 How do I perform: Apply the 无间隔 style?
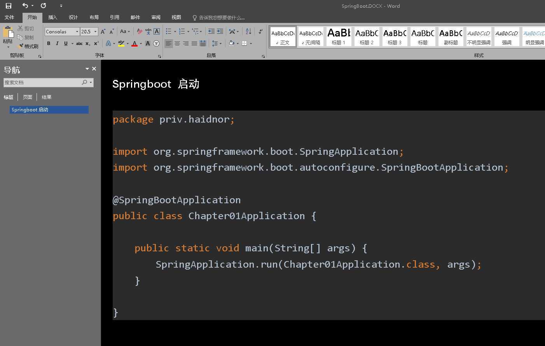point(311,37)
